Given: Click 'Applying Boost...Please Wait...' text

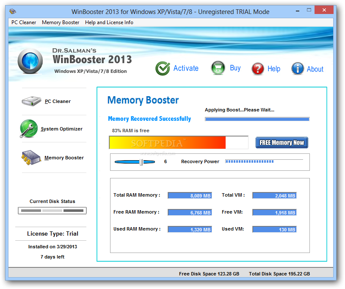Looking at the screenshot, I should point(240,110).
